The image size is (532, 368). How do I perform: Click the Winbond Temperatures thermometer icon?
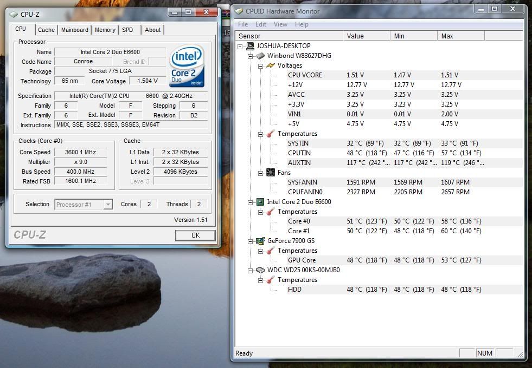(x=271, y=134)
